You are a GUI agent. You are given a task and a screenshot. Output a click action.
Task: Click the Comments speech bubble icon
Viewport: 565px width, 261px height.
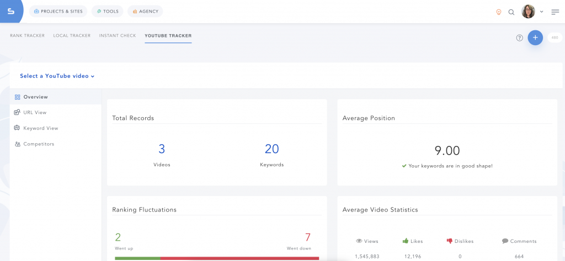point(505,241)
